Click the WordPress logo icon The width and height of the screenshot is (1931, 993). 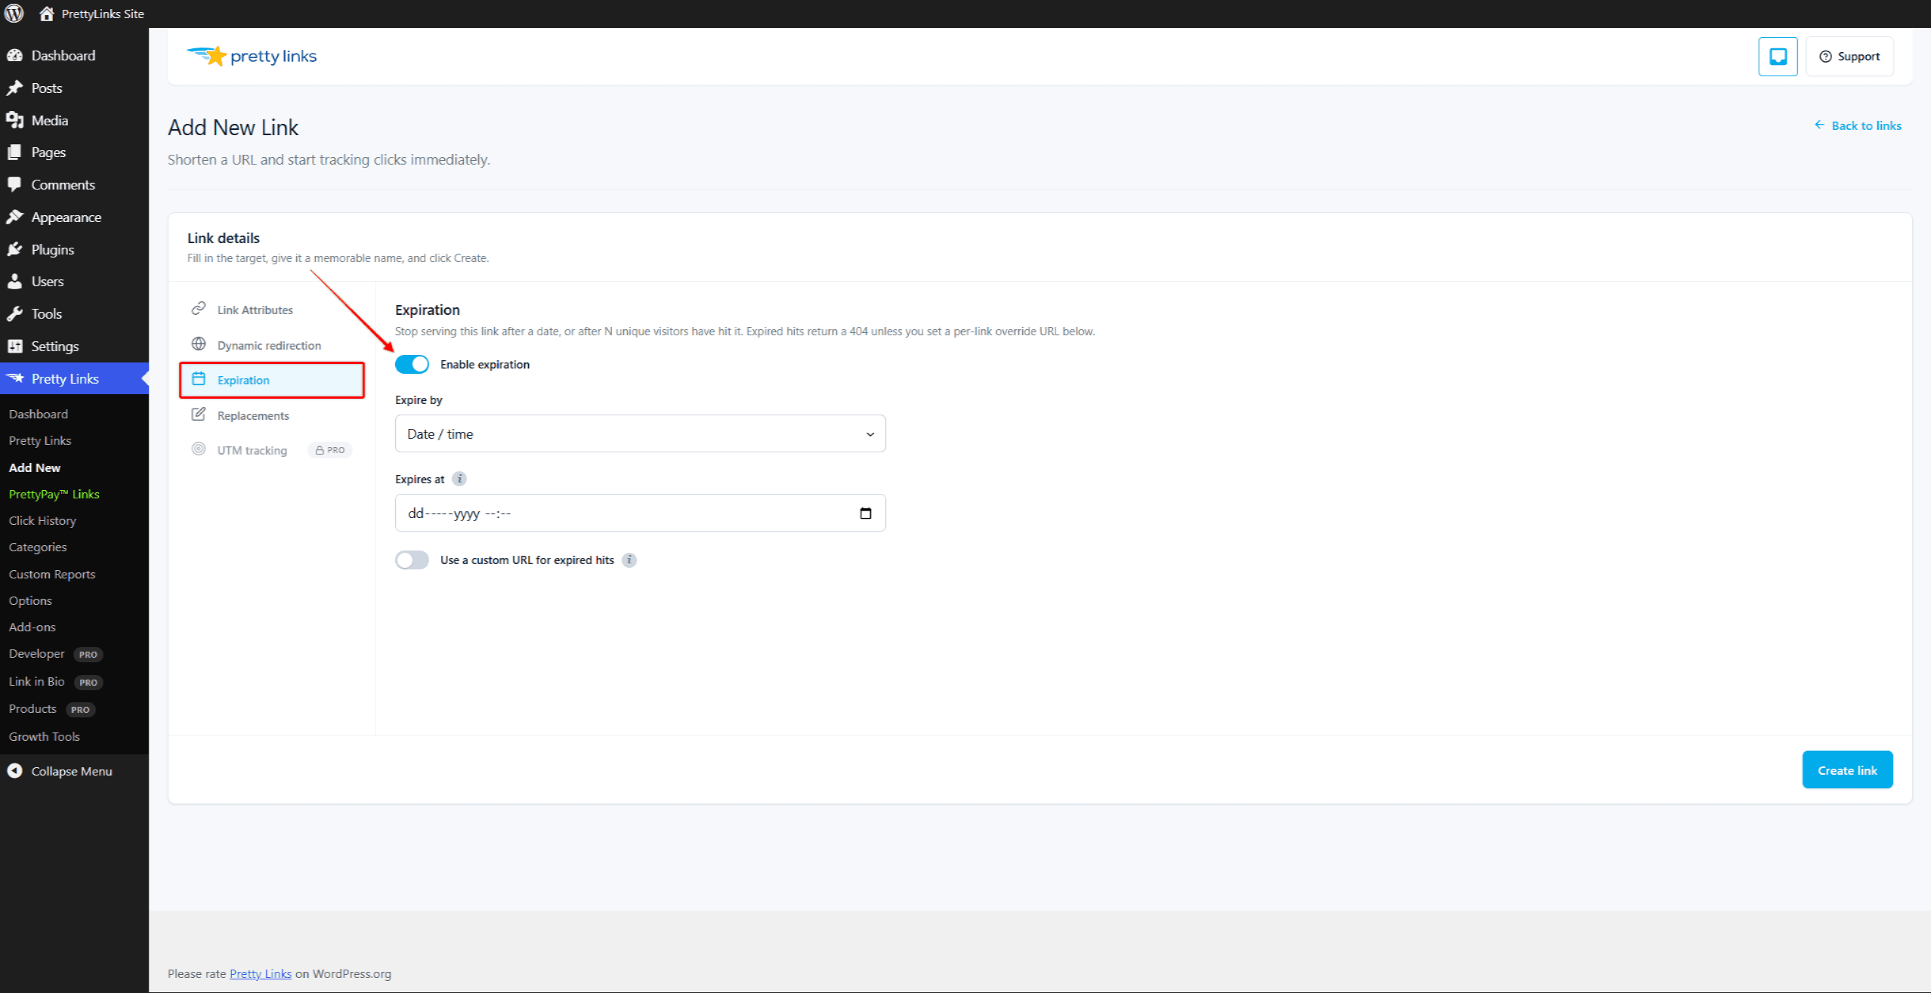(x=14, y=14)
